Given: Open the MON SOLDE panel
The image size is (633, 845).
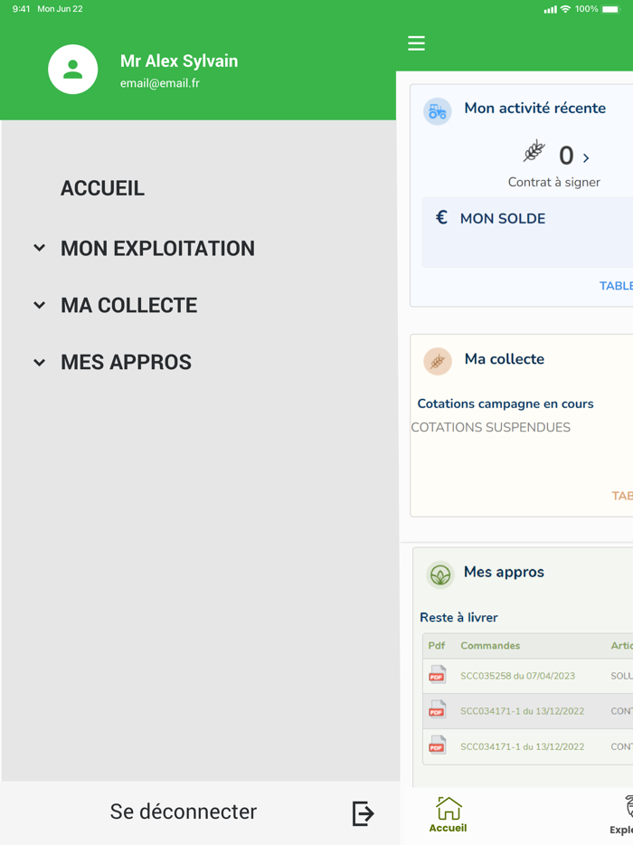Looking at the screenshot, I should [527, 233].
